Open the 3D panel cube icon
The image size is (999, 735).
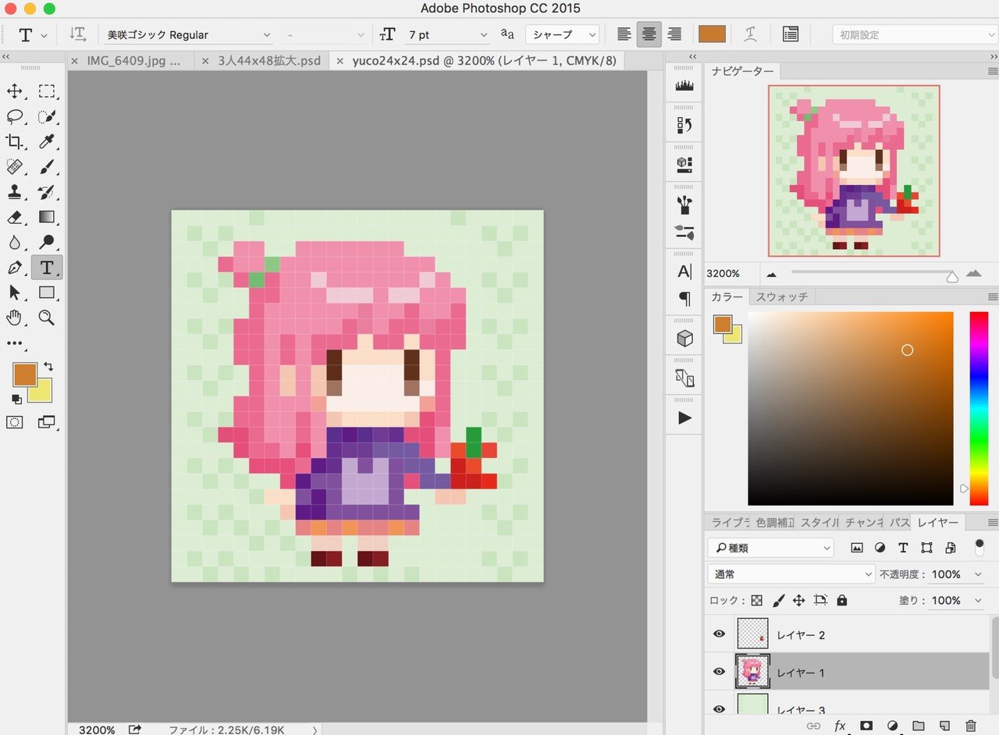[x=684, y=339]
